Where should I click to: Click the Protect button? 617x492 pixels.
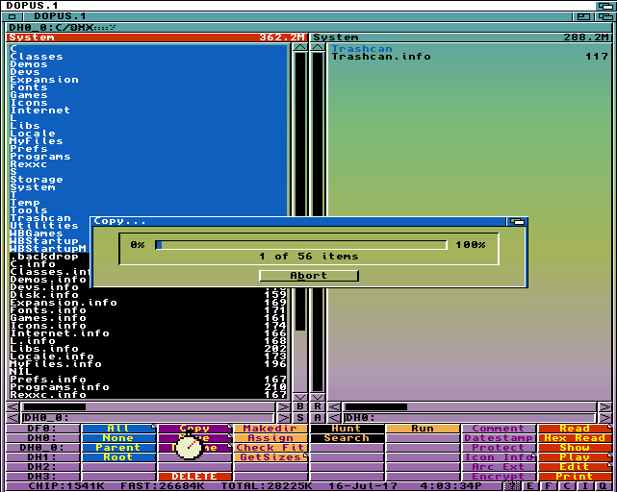coord(499,448)
